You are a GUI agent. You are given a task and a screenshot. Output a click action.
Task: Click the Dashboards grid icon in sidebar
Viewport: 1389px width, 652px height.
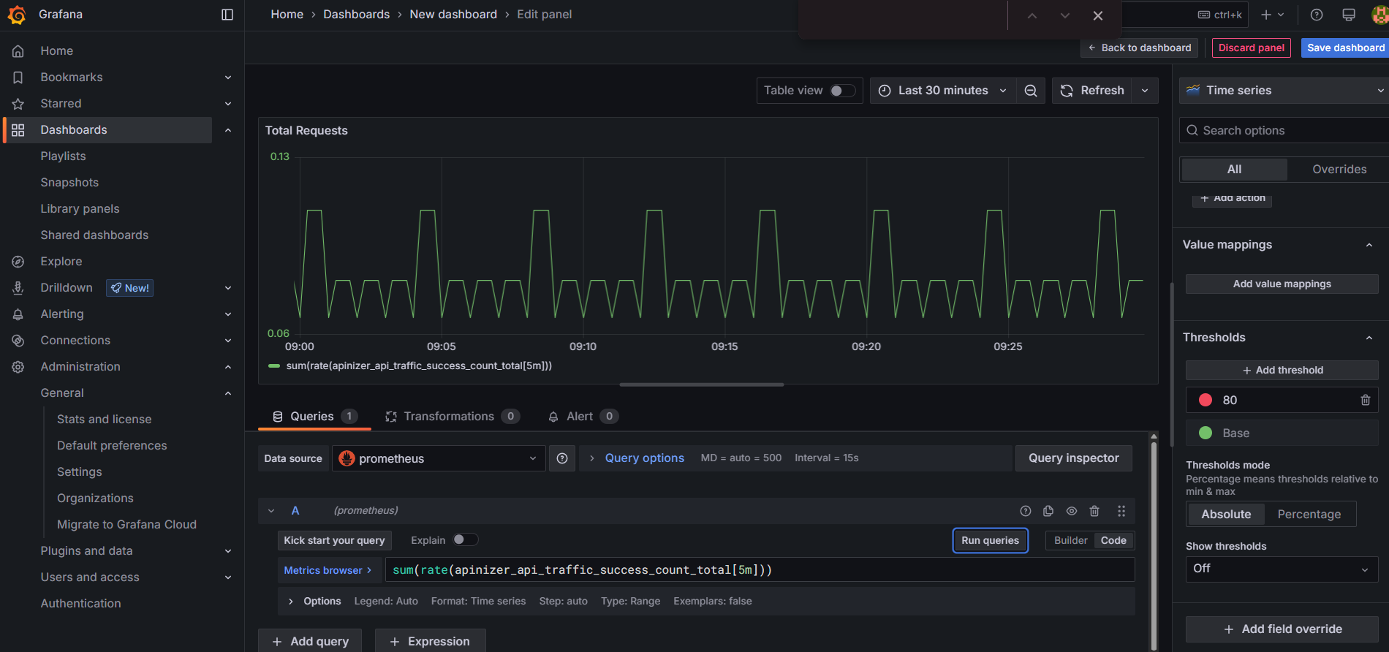(18, 130)
